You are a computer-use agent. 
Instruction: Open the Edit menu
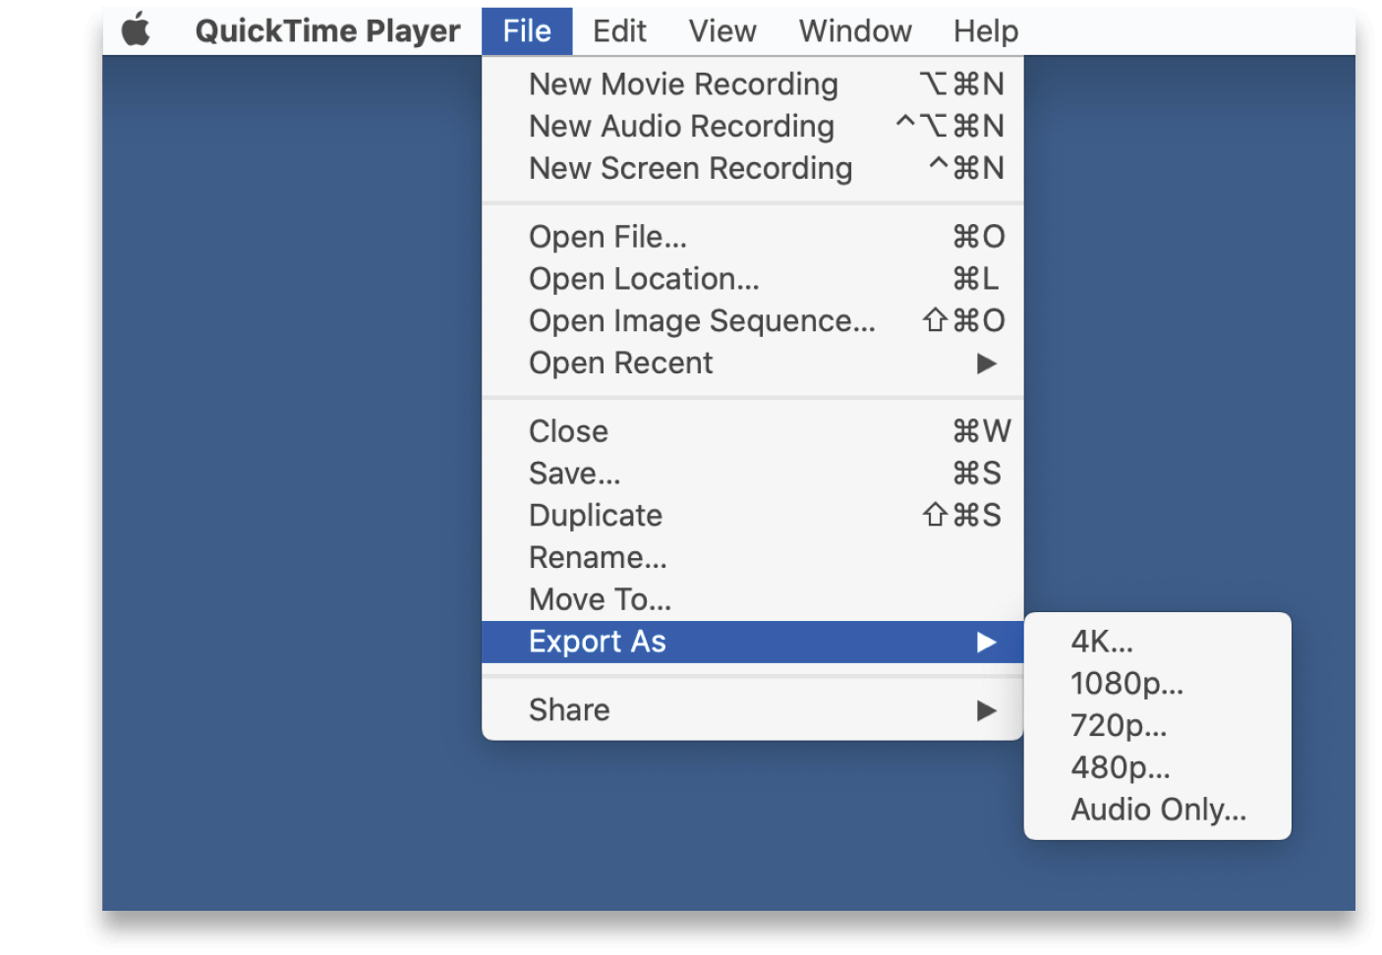[x=619, y=30]
